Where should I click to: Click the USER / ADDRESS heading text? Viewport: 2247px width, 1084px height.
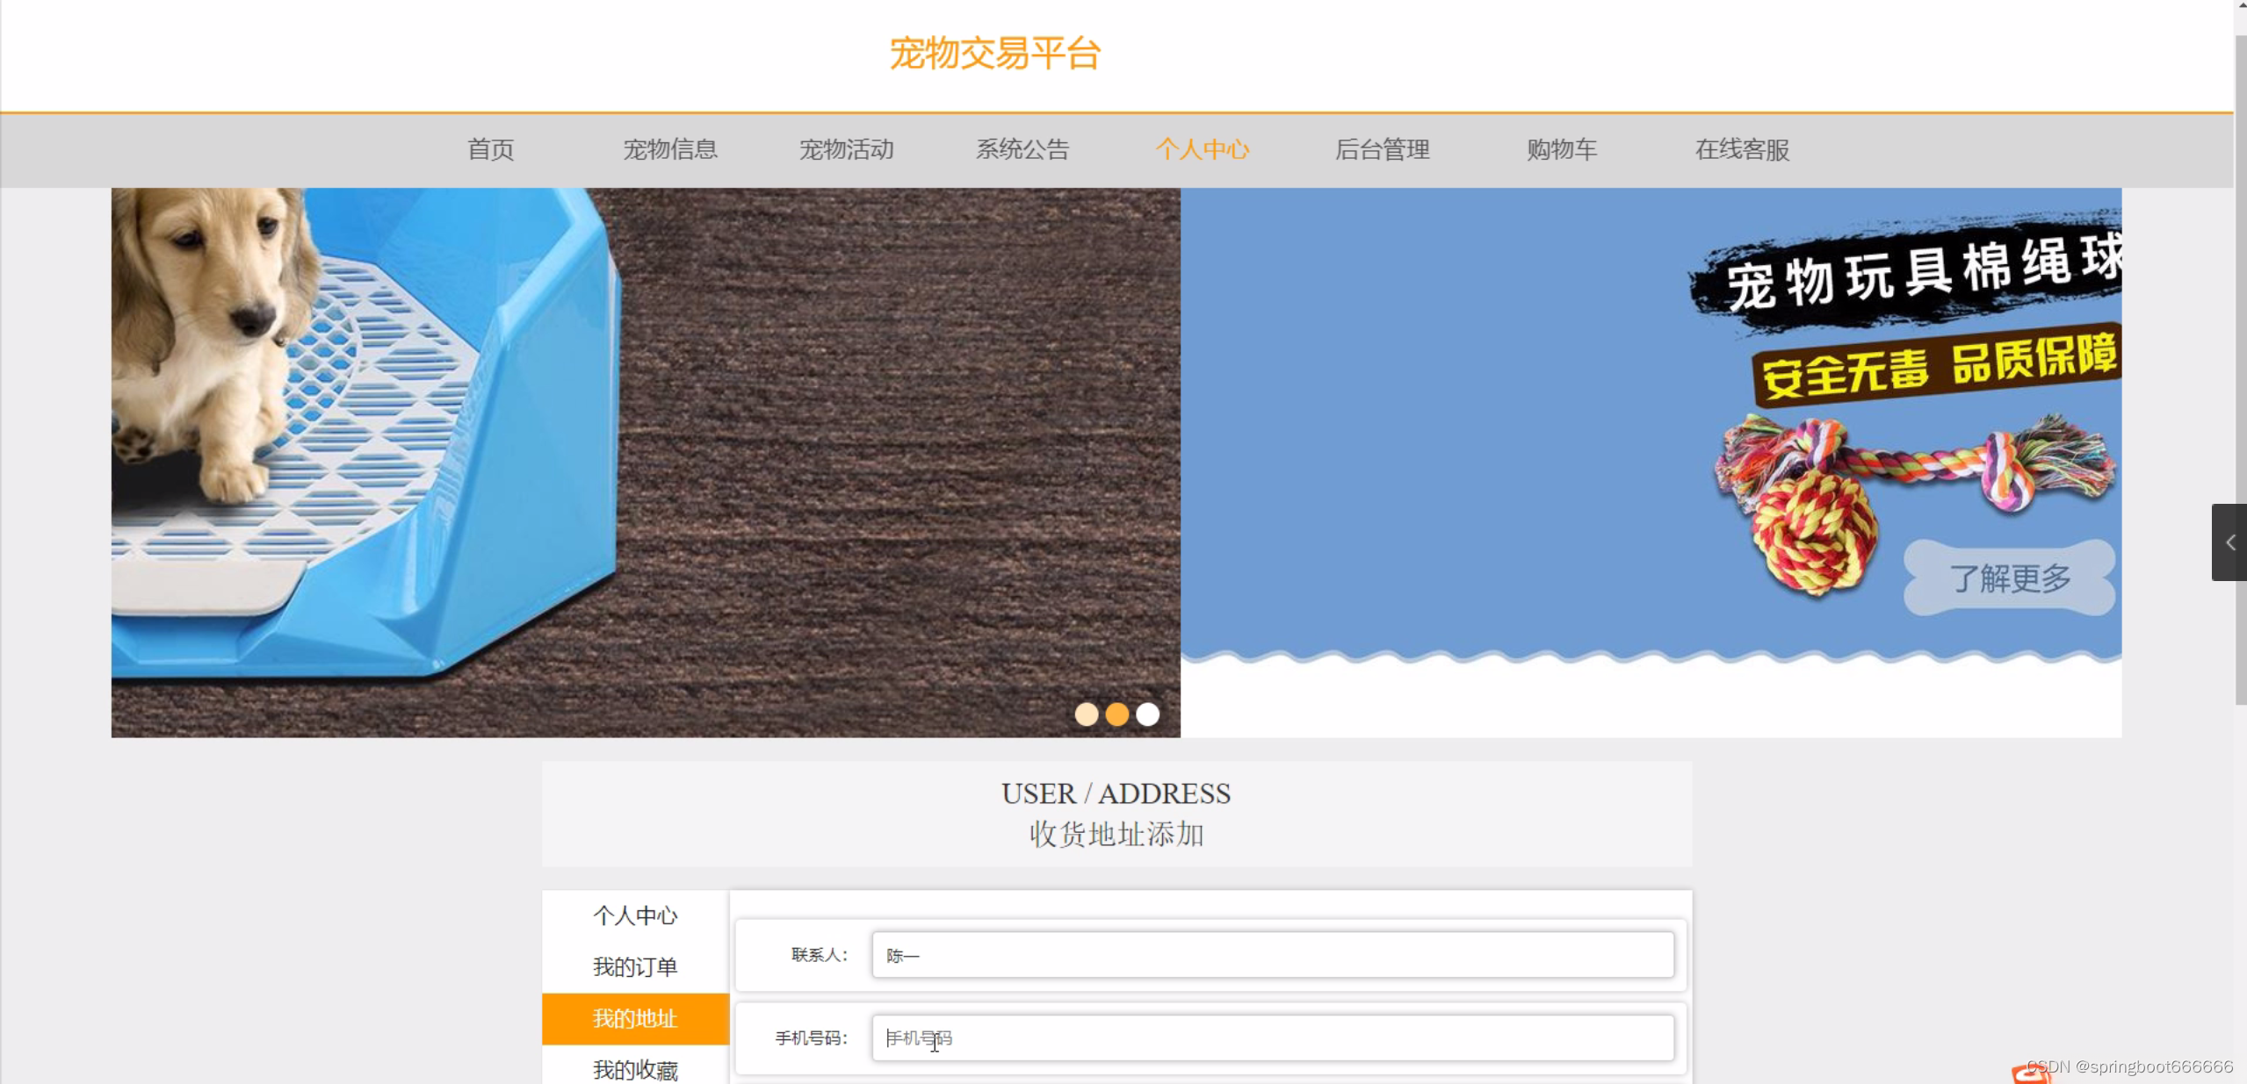point(1116,793)
